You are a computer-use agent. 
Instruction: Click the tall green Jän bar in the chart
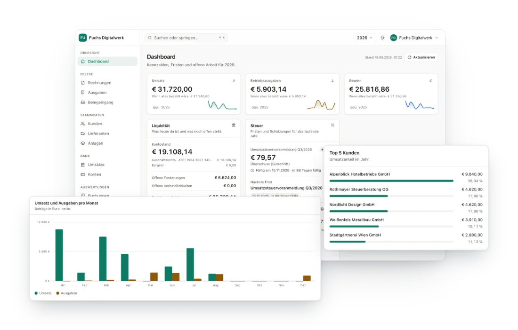[59, 255]
